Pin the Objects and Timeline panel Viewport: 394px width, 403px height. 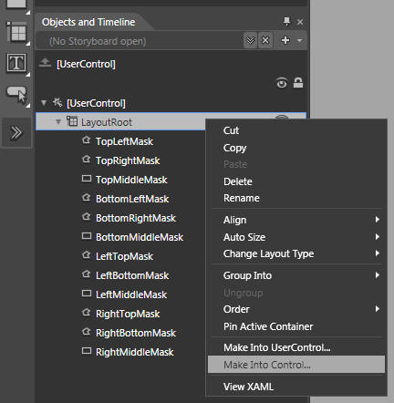(x=286, y=21)
